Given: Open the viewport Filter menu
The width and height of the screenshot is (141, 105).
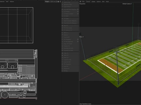Looking at the screenshot, I should [x=103, y=1].
